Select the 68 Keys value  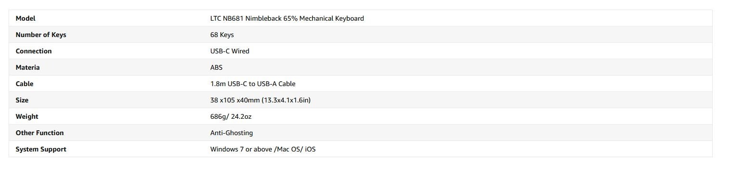(x=222, y=35)
